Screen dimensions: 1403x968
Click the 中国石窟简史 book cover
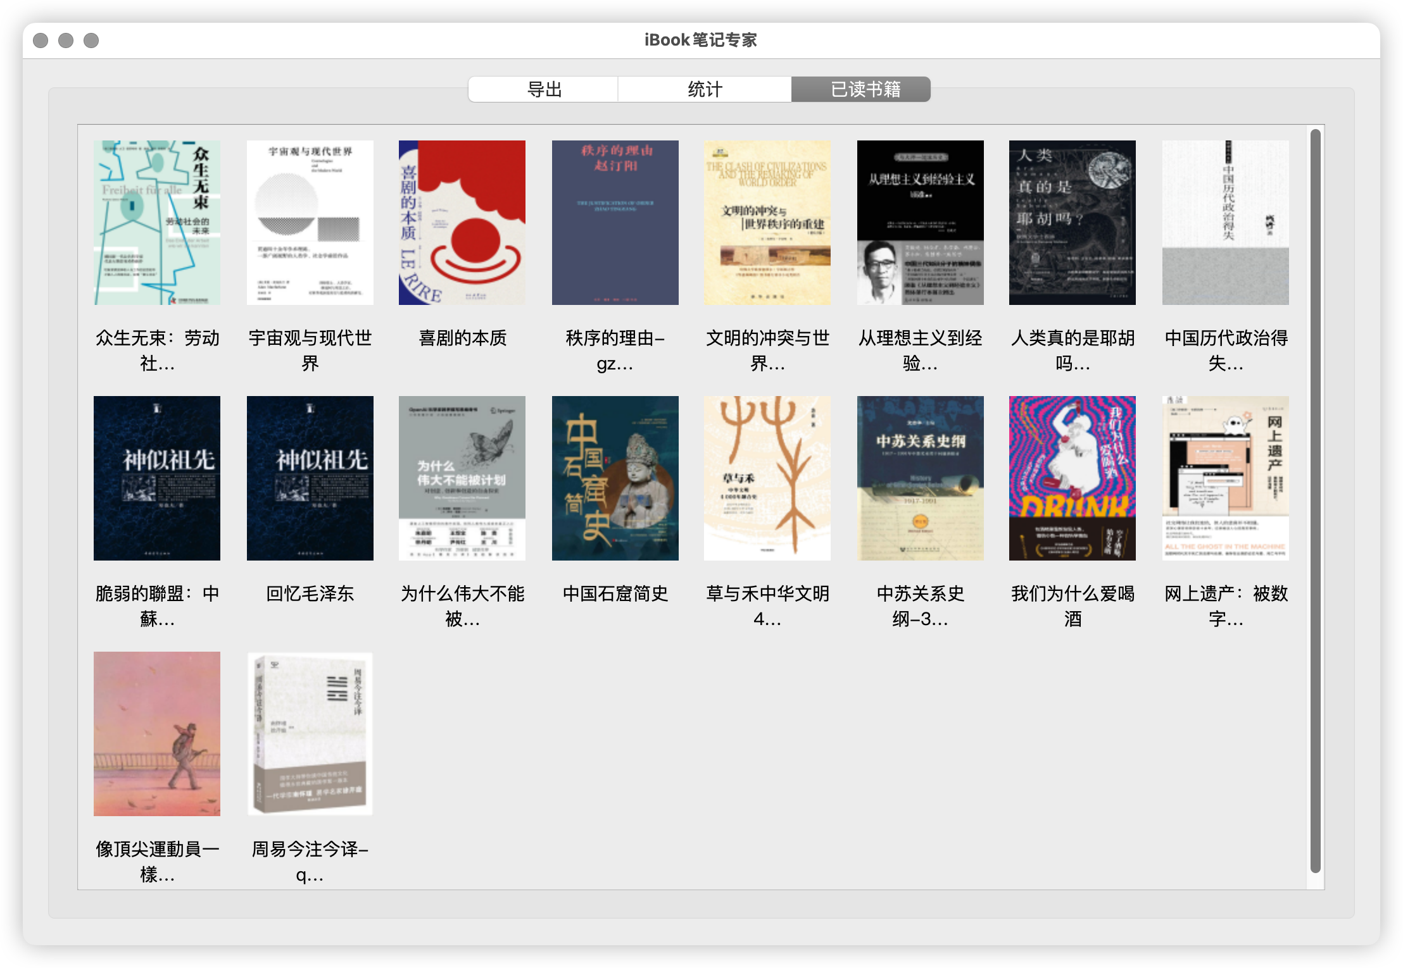pyautogui.click(x=615, y=478)
